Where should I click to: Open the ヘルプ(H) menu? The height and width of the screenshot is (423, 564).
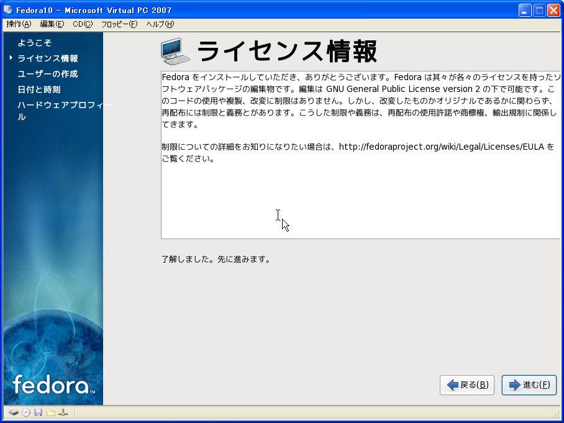(x=160, y=24)
